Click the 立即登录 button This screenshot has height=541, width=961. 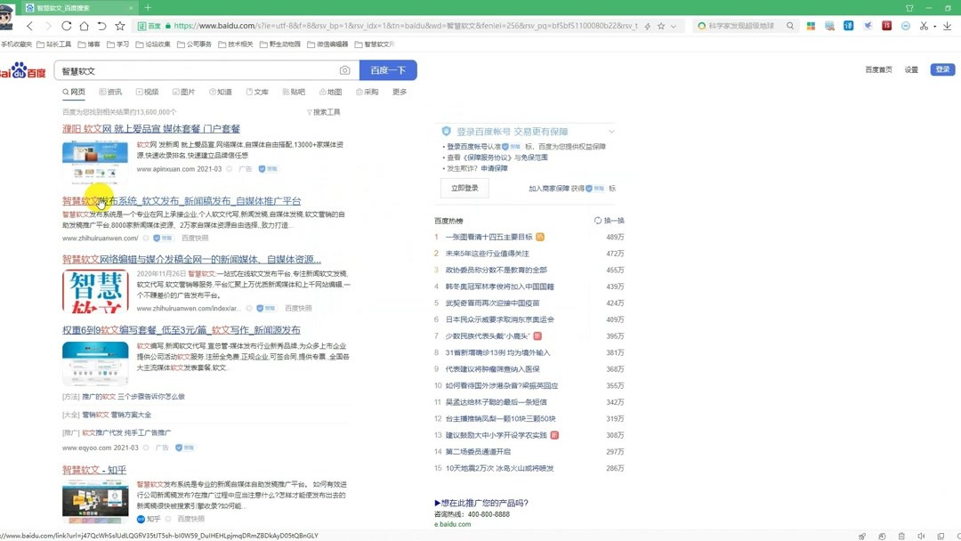pos(464,188)
